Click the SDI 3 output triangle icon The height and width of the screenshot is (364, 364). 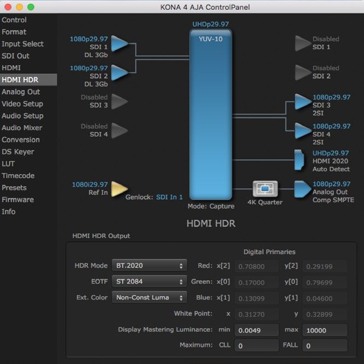pos(303,102)
